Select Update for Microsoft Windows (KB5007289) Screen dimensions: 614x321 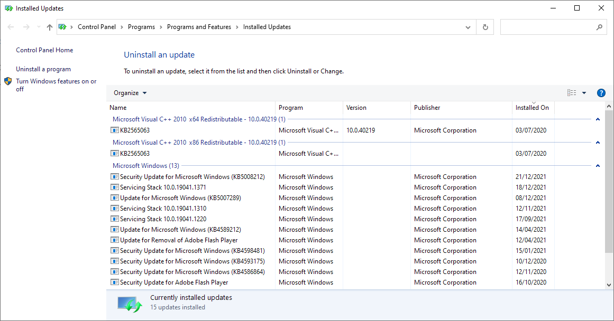point(180,198)
